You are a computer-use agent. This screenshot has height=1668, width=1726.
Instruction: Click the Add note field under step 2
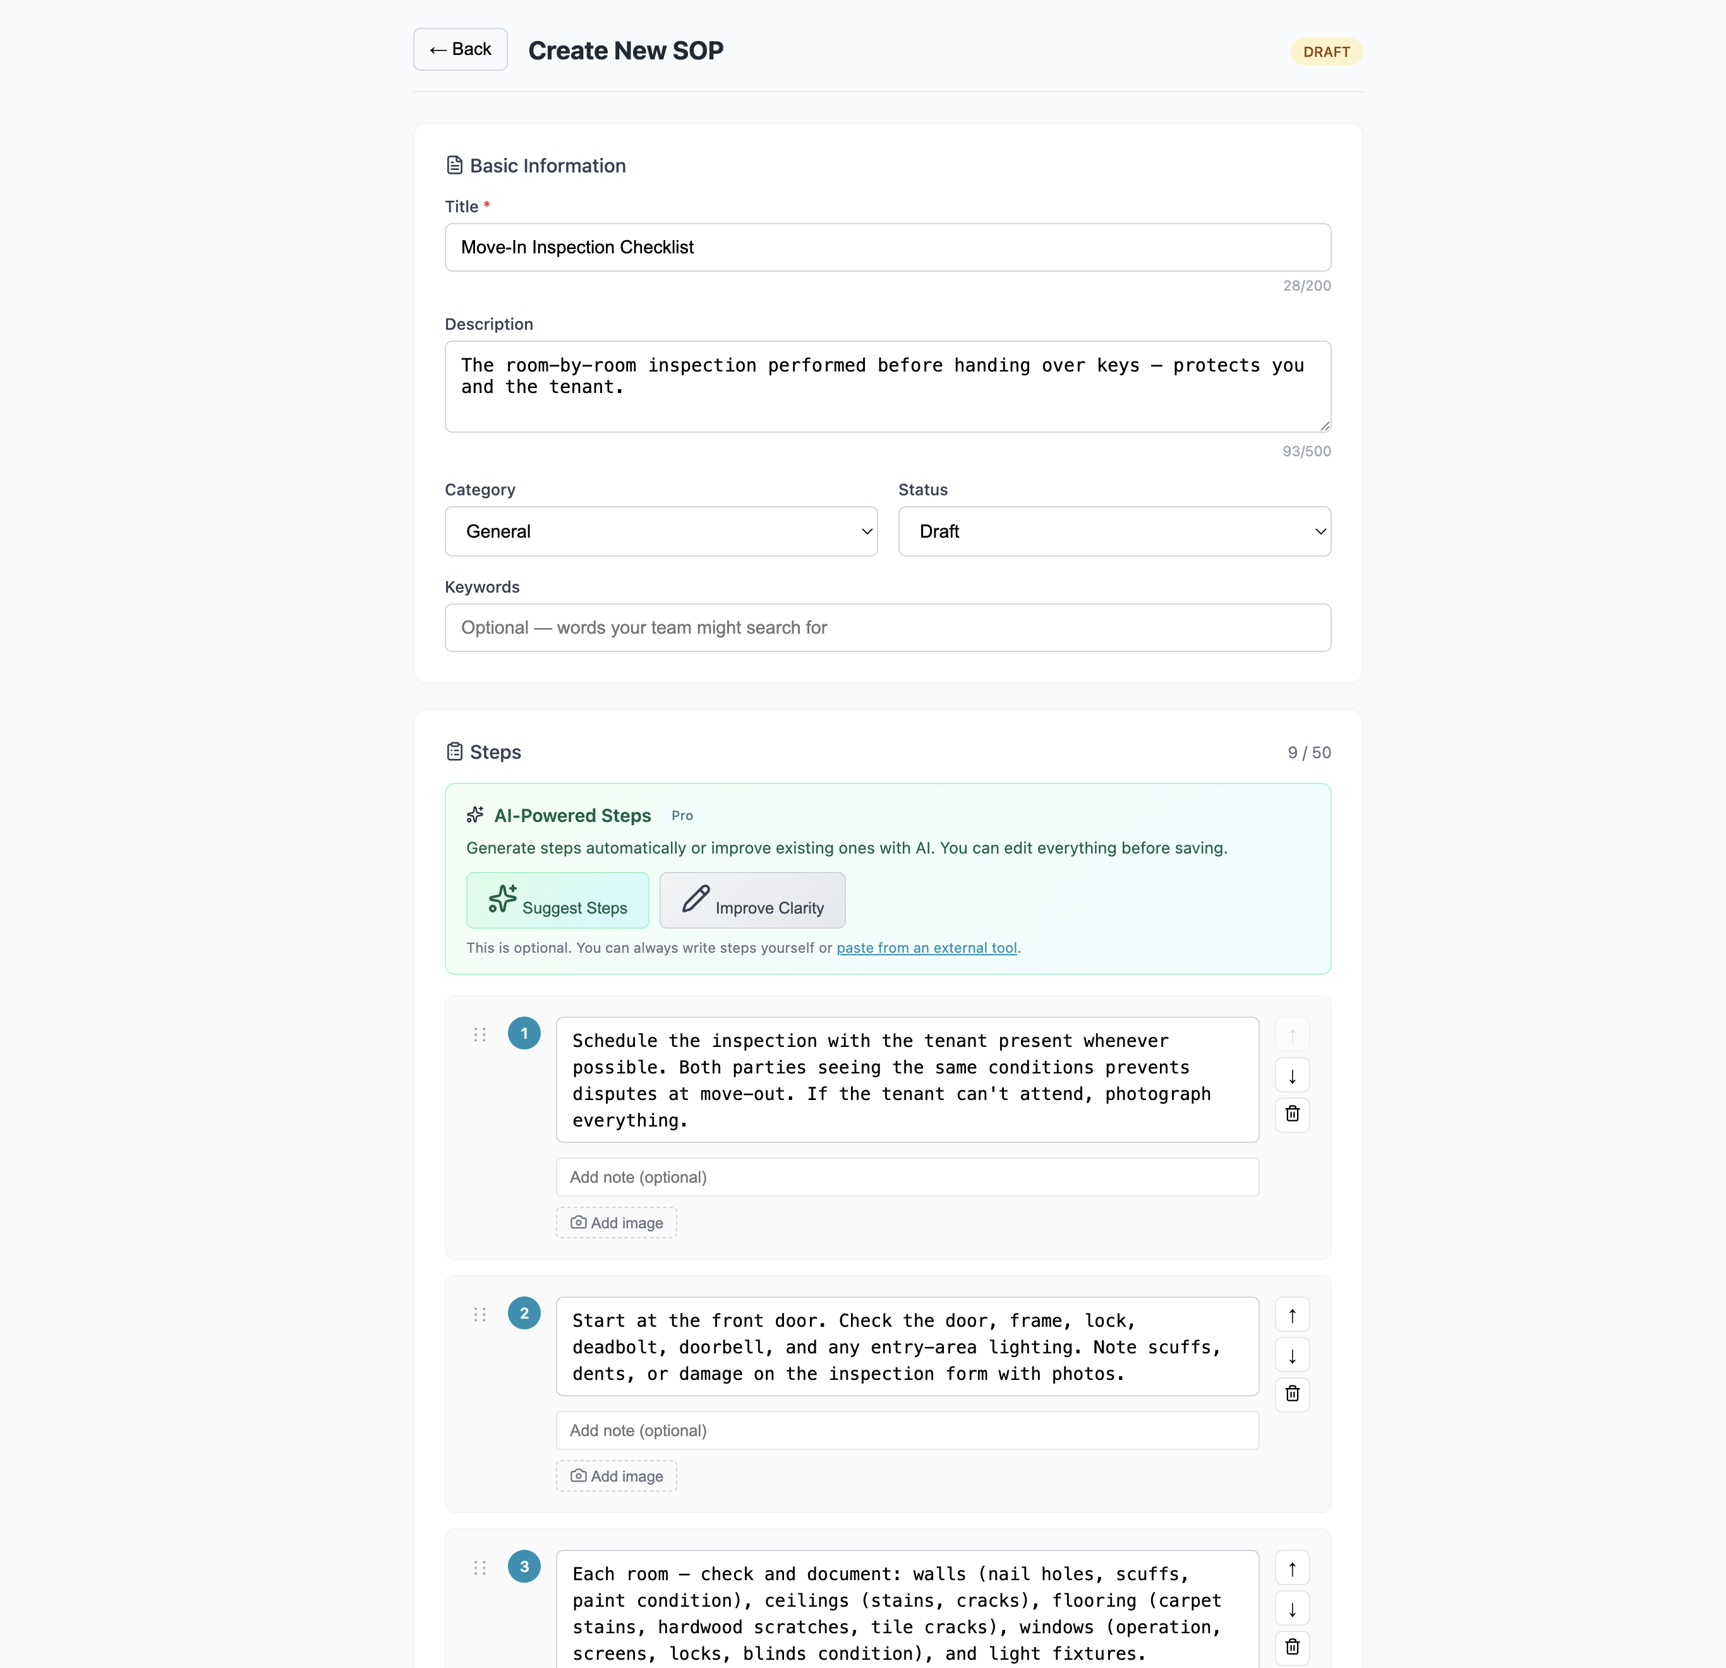(x=906, y=1430)
